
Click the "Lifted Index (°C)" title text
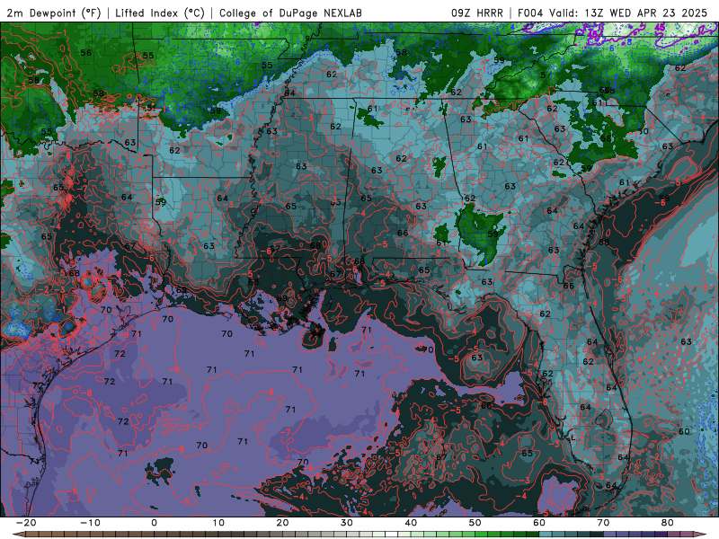(x=160, y=13)
